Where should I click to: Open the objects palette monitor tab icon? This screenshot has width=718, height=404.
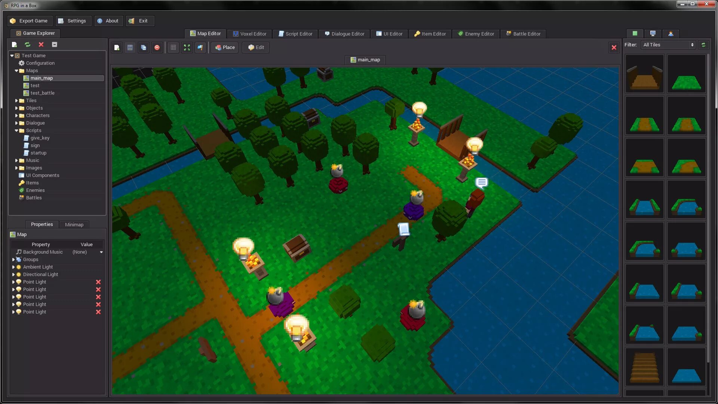click(653, 34)
